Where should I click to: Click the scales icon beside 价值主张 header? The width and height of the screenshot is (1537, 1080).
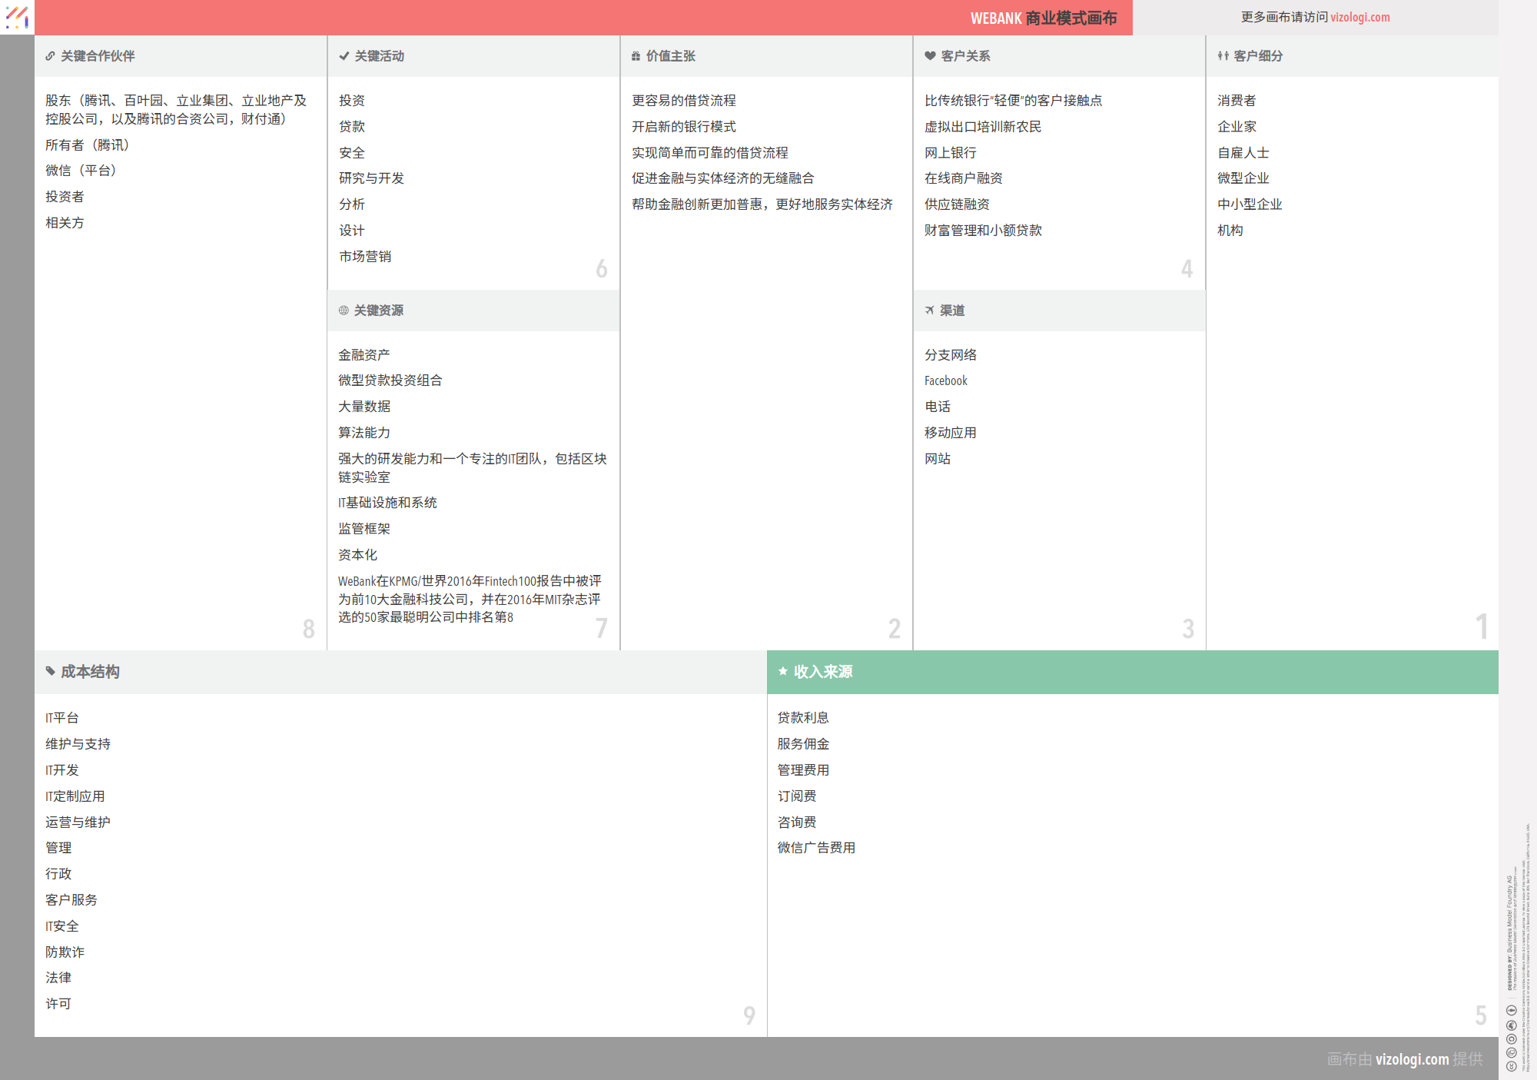(x=636, y=55)
